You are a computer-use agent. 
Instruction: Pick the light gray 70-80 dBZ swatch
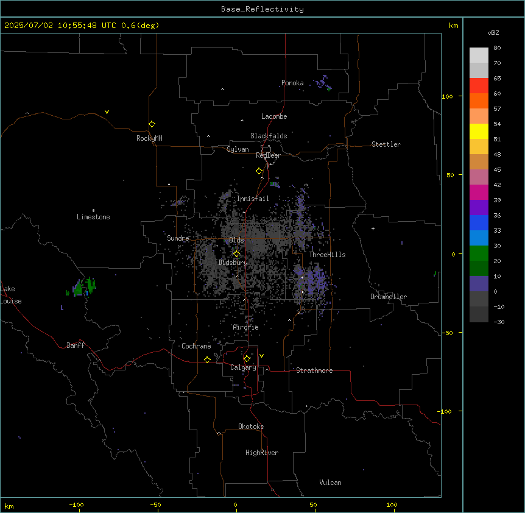click(x=479, y=55)
